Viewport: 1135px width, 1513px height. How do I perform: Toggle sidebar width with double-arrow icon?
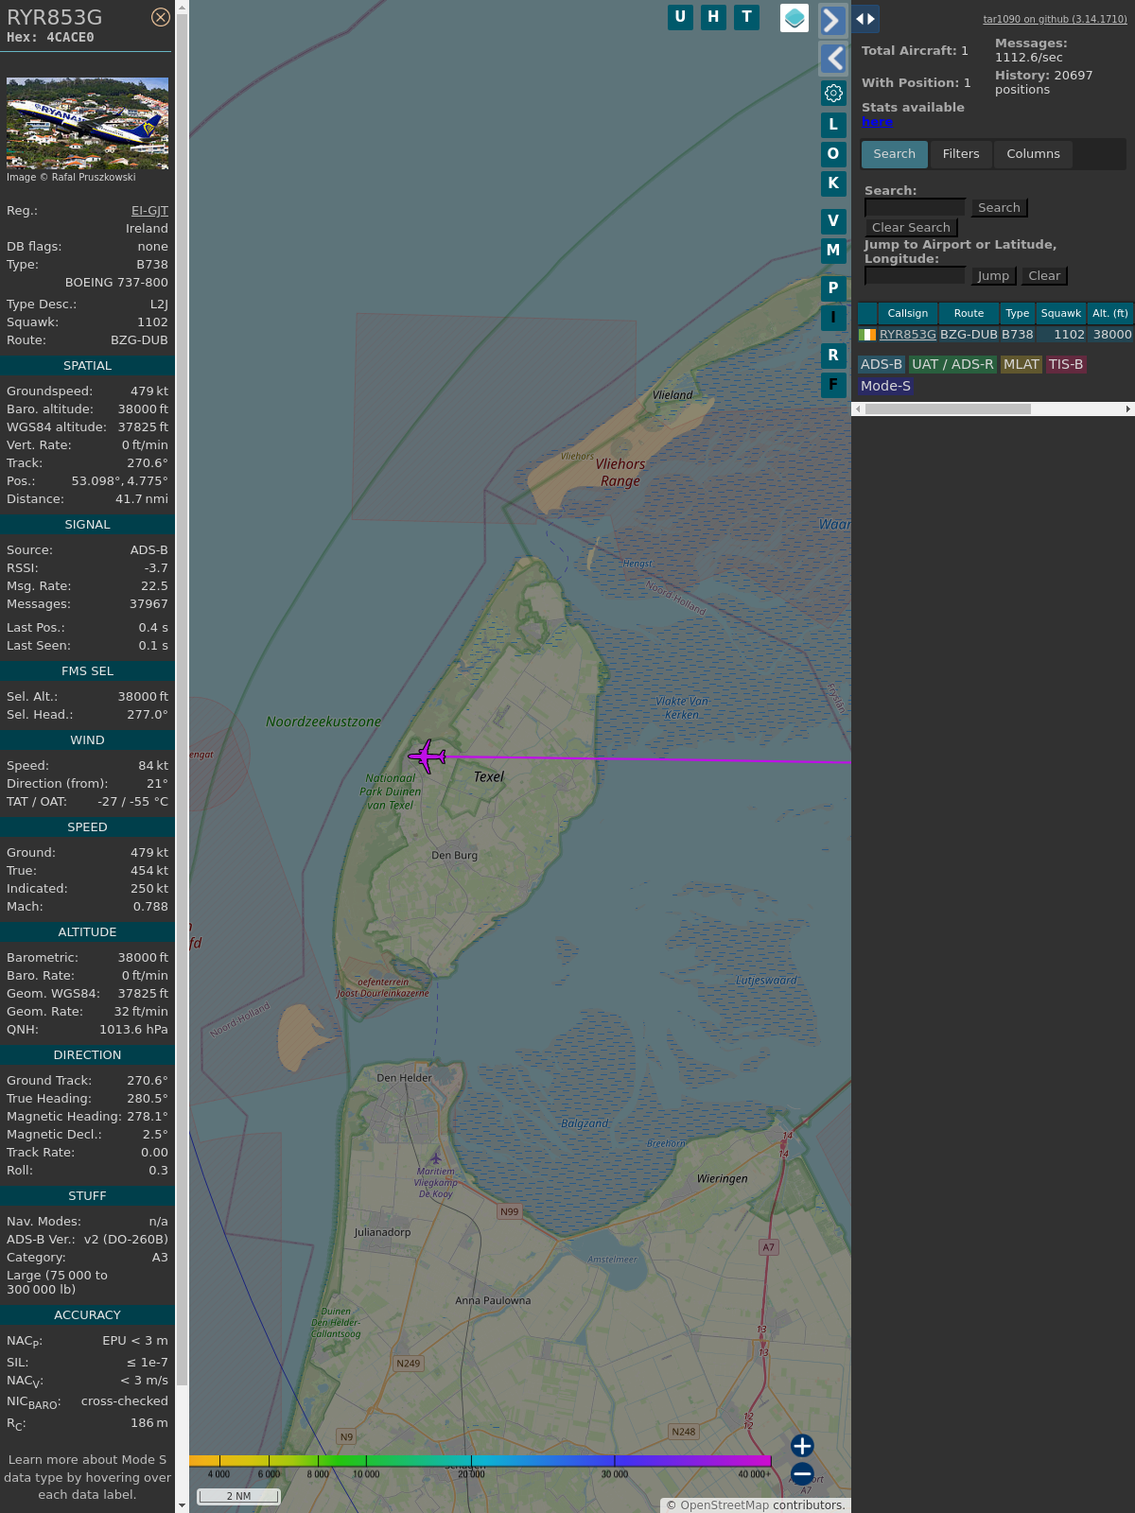(x=865, y=19)
